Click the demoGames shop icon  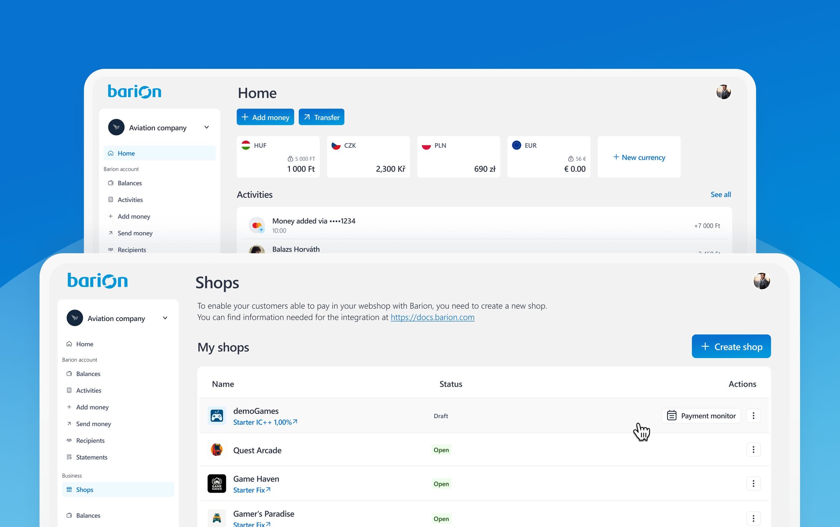tap(217, 416)
